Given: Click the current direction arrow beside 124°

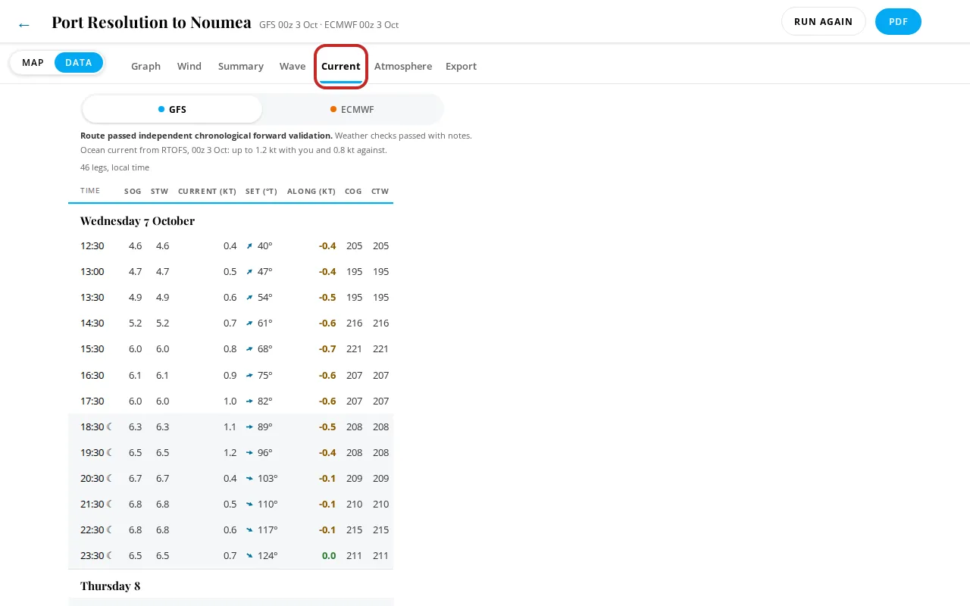Looking at the screenshot, I should tap(249, 556).
